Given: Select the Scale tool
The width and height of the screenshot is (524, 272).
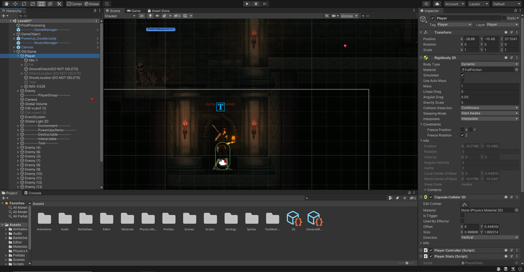Looking at the screenshot, I should point(32,4).
